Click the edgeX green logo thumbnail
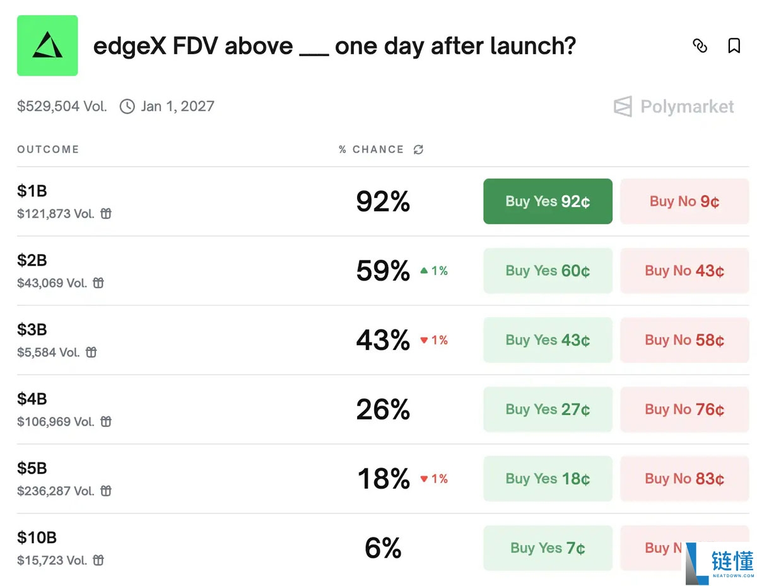This screenshot has width=757, height=586. (x=47, y=45)
